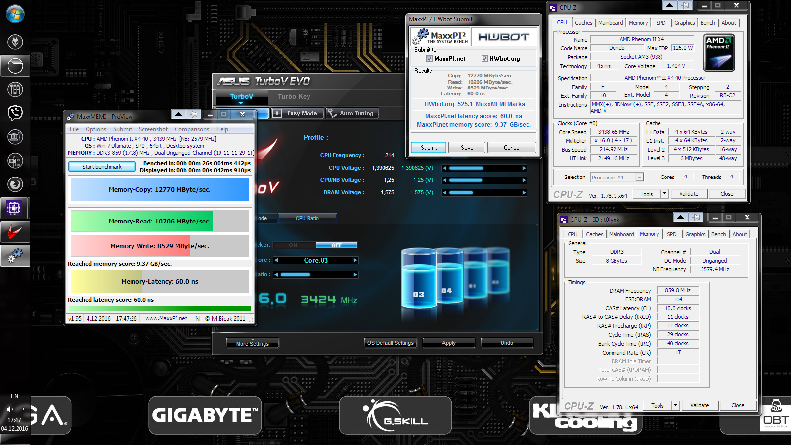Image resolution: width=791 pixels, height=445 pixels.
Task: Decrease CPU Voltage with left arrow
Action: coord(445,168)
